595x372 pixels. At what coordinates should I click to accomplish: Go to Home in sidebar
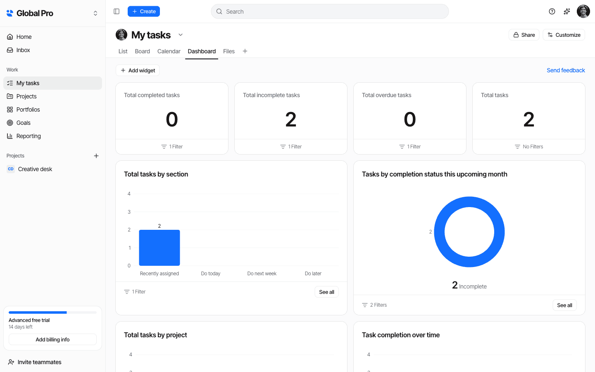click(53, 37)
